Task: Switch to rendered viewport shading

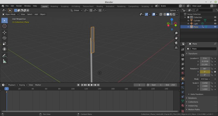Action: [174, 14]
